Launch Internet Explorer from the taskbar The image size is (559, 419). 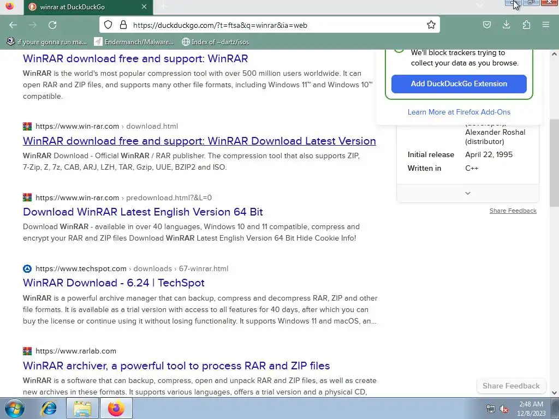[x=49, y=408]
